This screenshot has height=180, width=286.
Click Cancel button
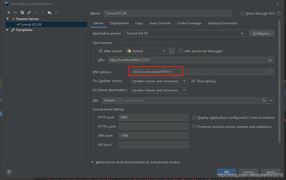(249, 172)
